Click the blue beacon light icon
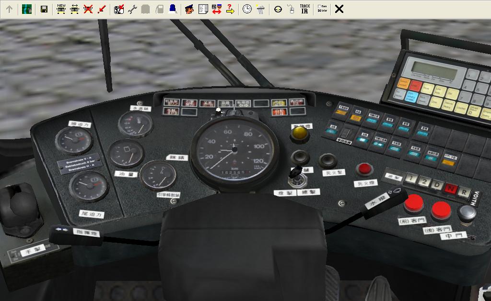 173,9
